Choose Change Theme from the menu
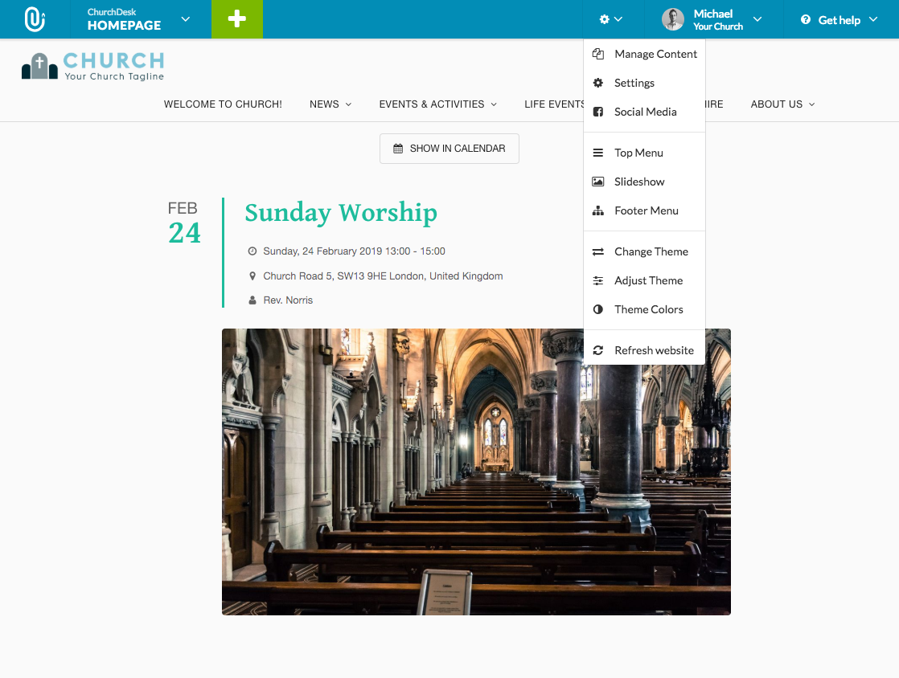This screenshot has height=678, width=899. (x=651, y=251)
